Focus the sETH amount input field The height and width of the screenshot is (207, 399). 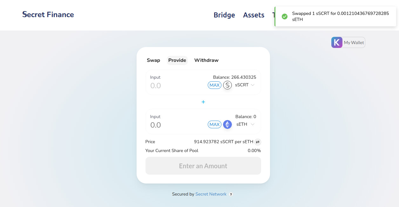pos(176,125)
